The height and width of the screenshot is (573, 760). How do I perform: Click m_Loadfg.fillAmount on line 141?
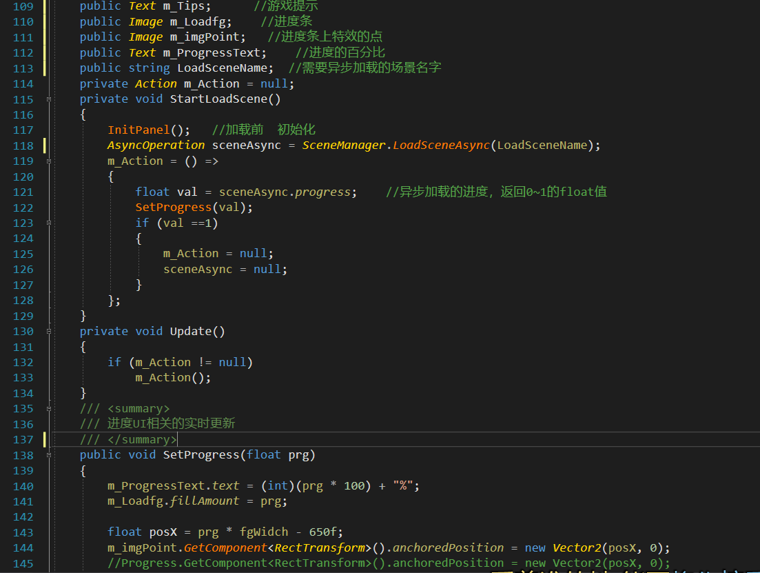click(x=173, y=501)
